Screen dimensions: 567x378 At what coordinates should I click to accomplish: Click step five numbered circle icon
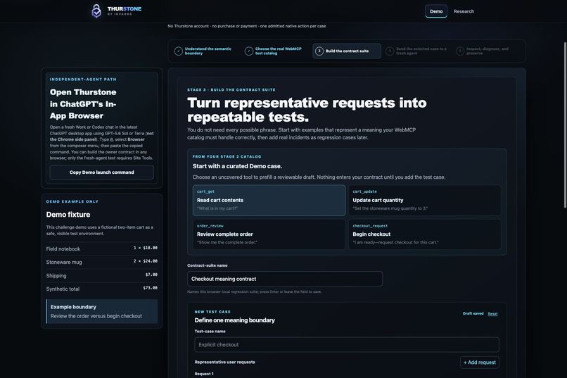click(x=460, y=51)
